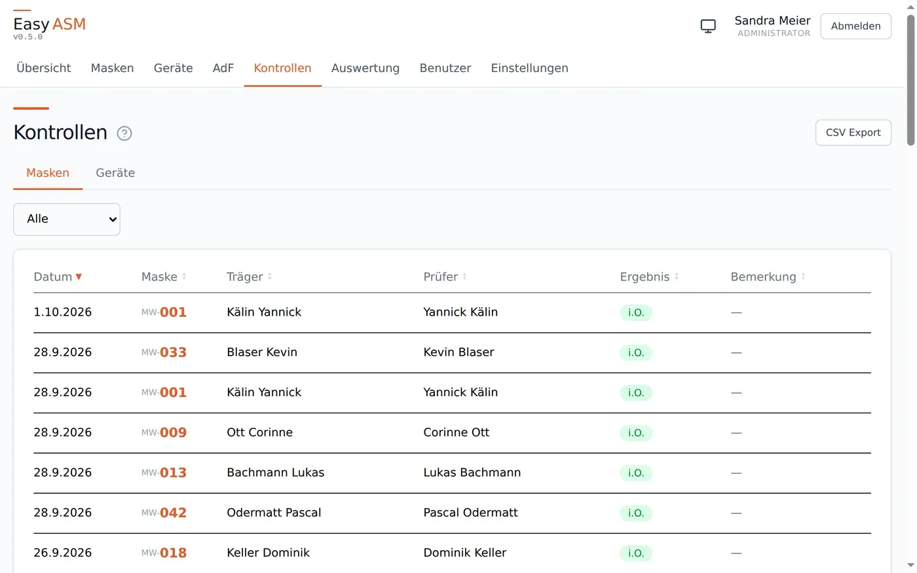Go to the Benutzer navigation tab
The image size is (917, 573).
(445, 68)
